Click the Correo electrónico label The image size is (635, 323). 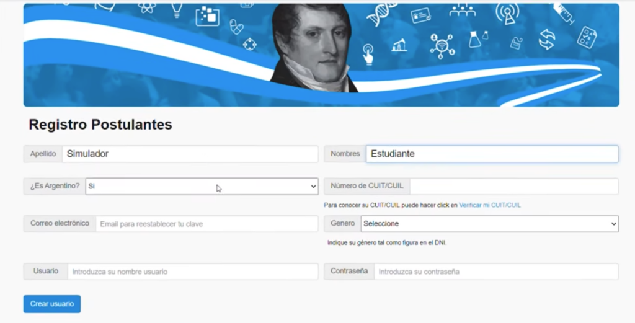point(60,223)
